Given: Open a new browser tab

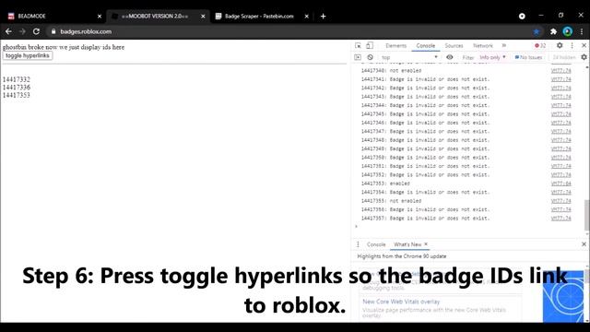Looking at the screenshot, I should [x=323, y=17].
